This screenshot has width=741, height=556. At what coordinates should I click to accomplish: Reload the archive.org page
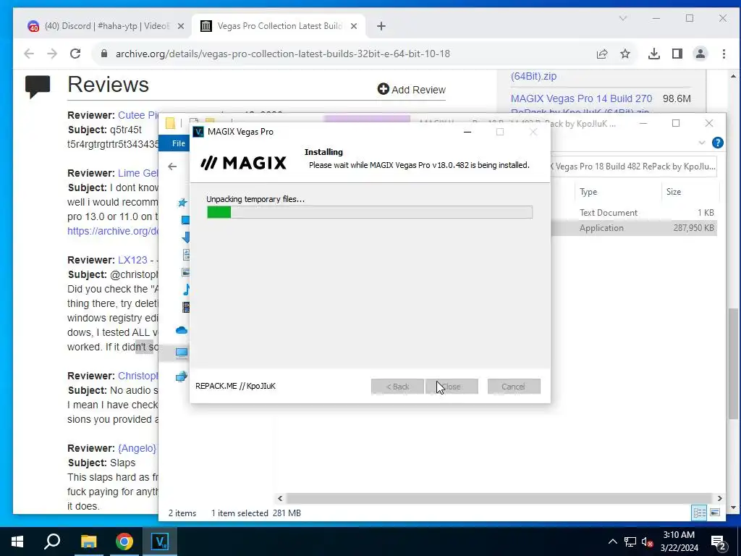[x=75, y=54]
